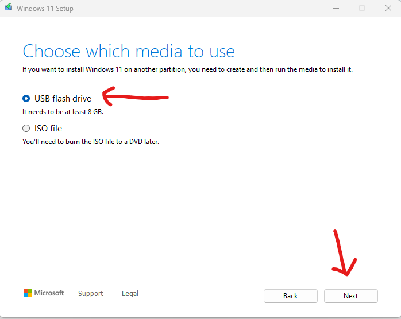Click the 'Choose which media to use' heading
This screenshot has width=401, height=319.
point(129,51)
